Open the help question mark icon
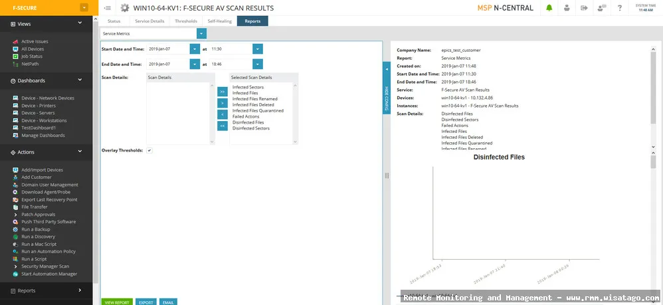Image resolution: width=663 pixels, height=305 pixels. pos(619,8)
